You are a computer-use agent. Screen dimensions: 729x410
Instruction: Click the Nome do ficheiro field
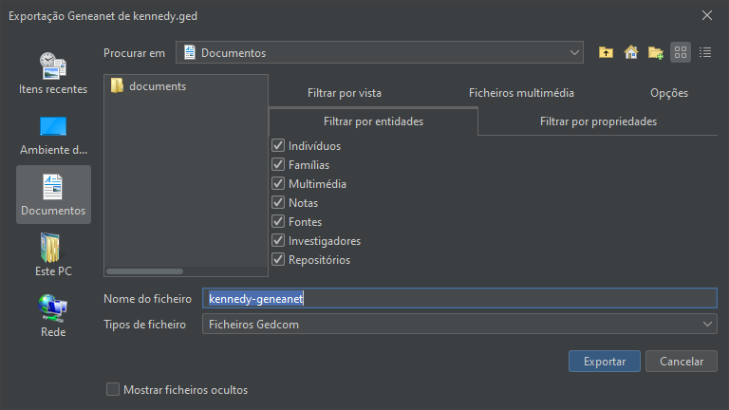point(459,298)
